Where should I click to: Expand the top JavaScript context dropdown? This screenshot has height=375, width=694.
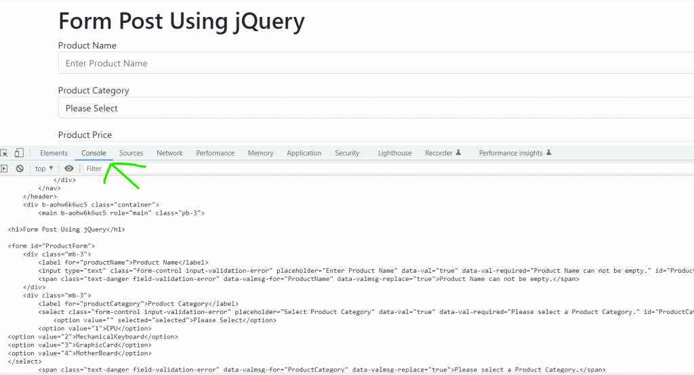click(x=45, y=169)
